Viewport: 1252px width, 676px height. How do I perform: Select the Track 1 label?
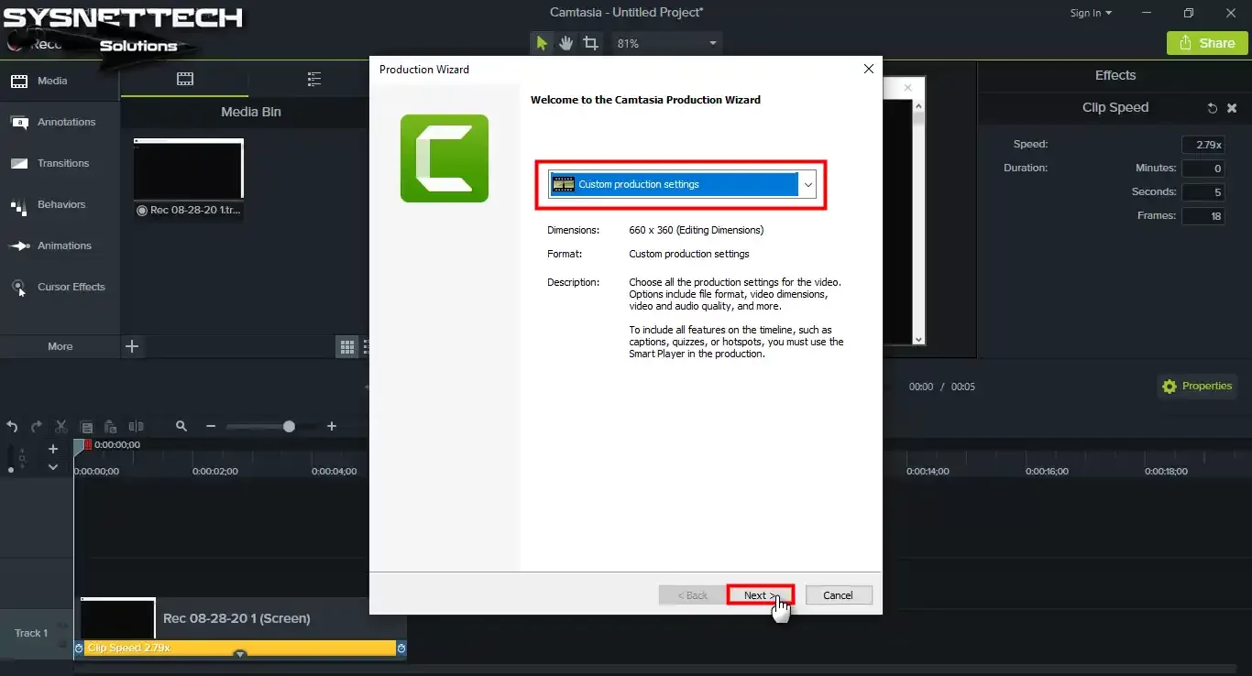[x=31, y=633]
